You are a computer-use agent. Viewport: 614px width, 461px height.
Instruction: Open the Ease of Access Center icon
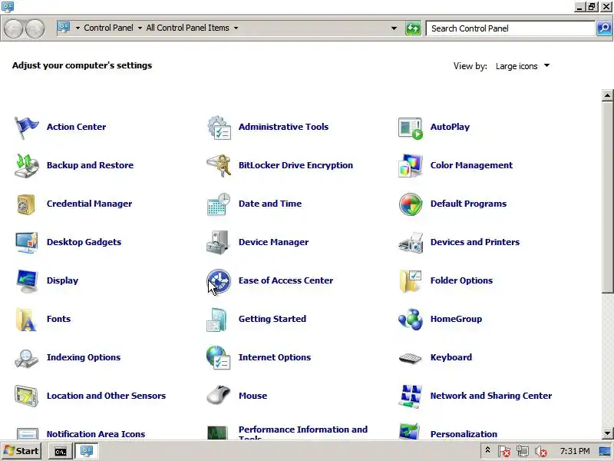click(219, 281)
